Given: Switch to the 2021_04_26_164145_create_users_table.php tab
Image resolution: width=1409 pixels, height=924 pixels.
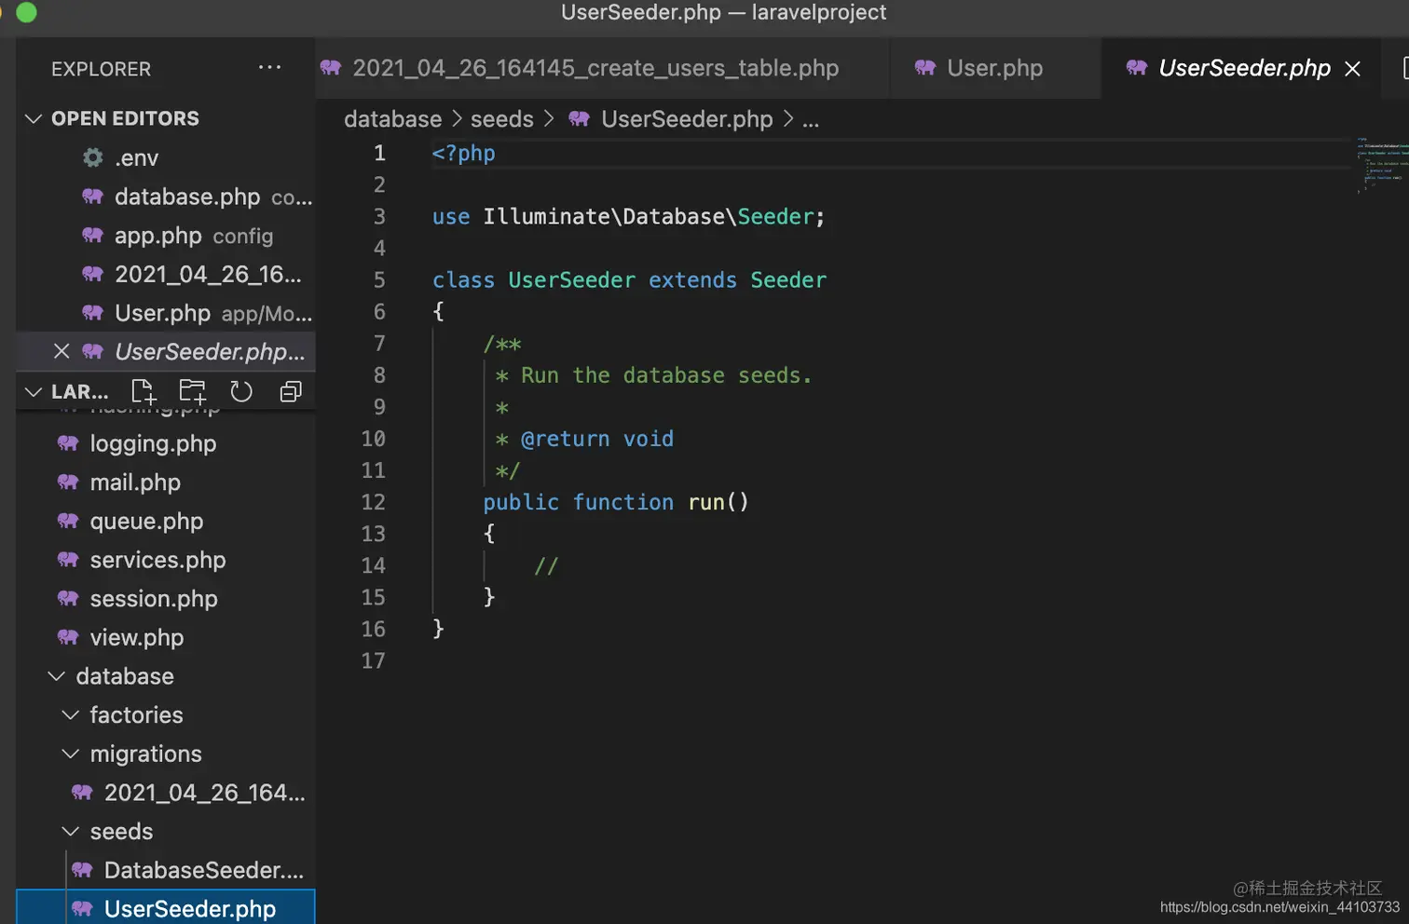Looking at the screenshot, I should coord(602,68).
